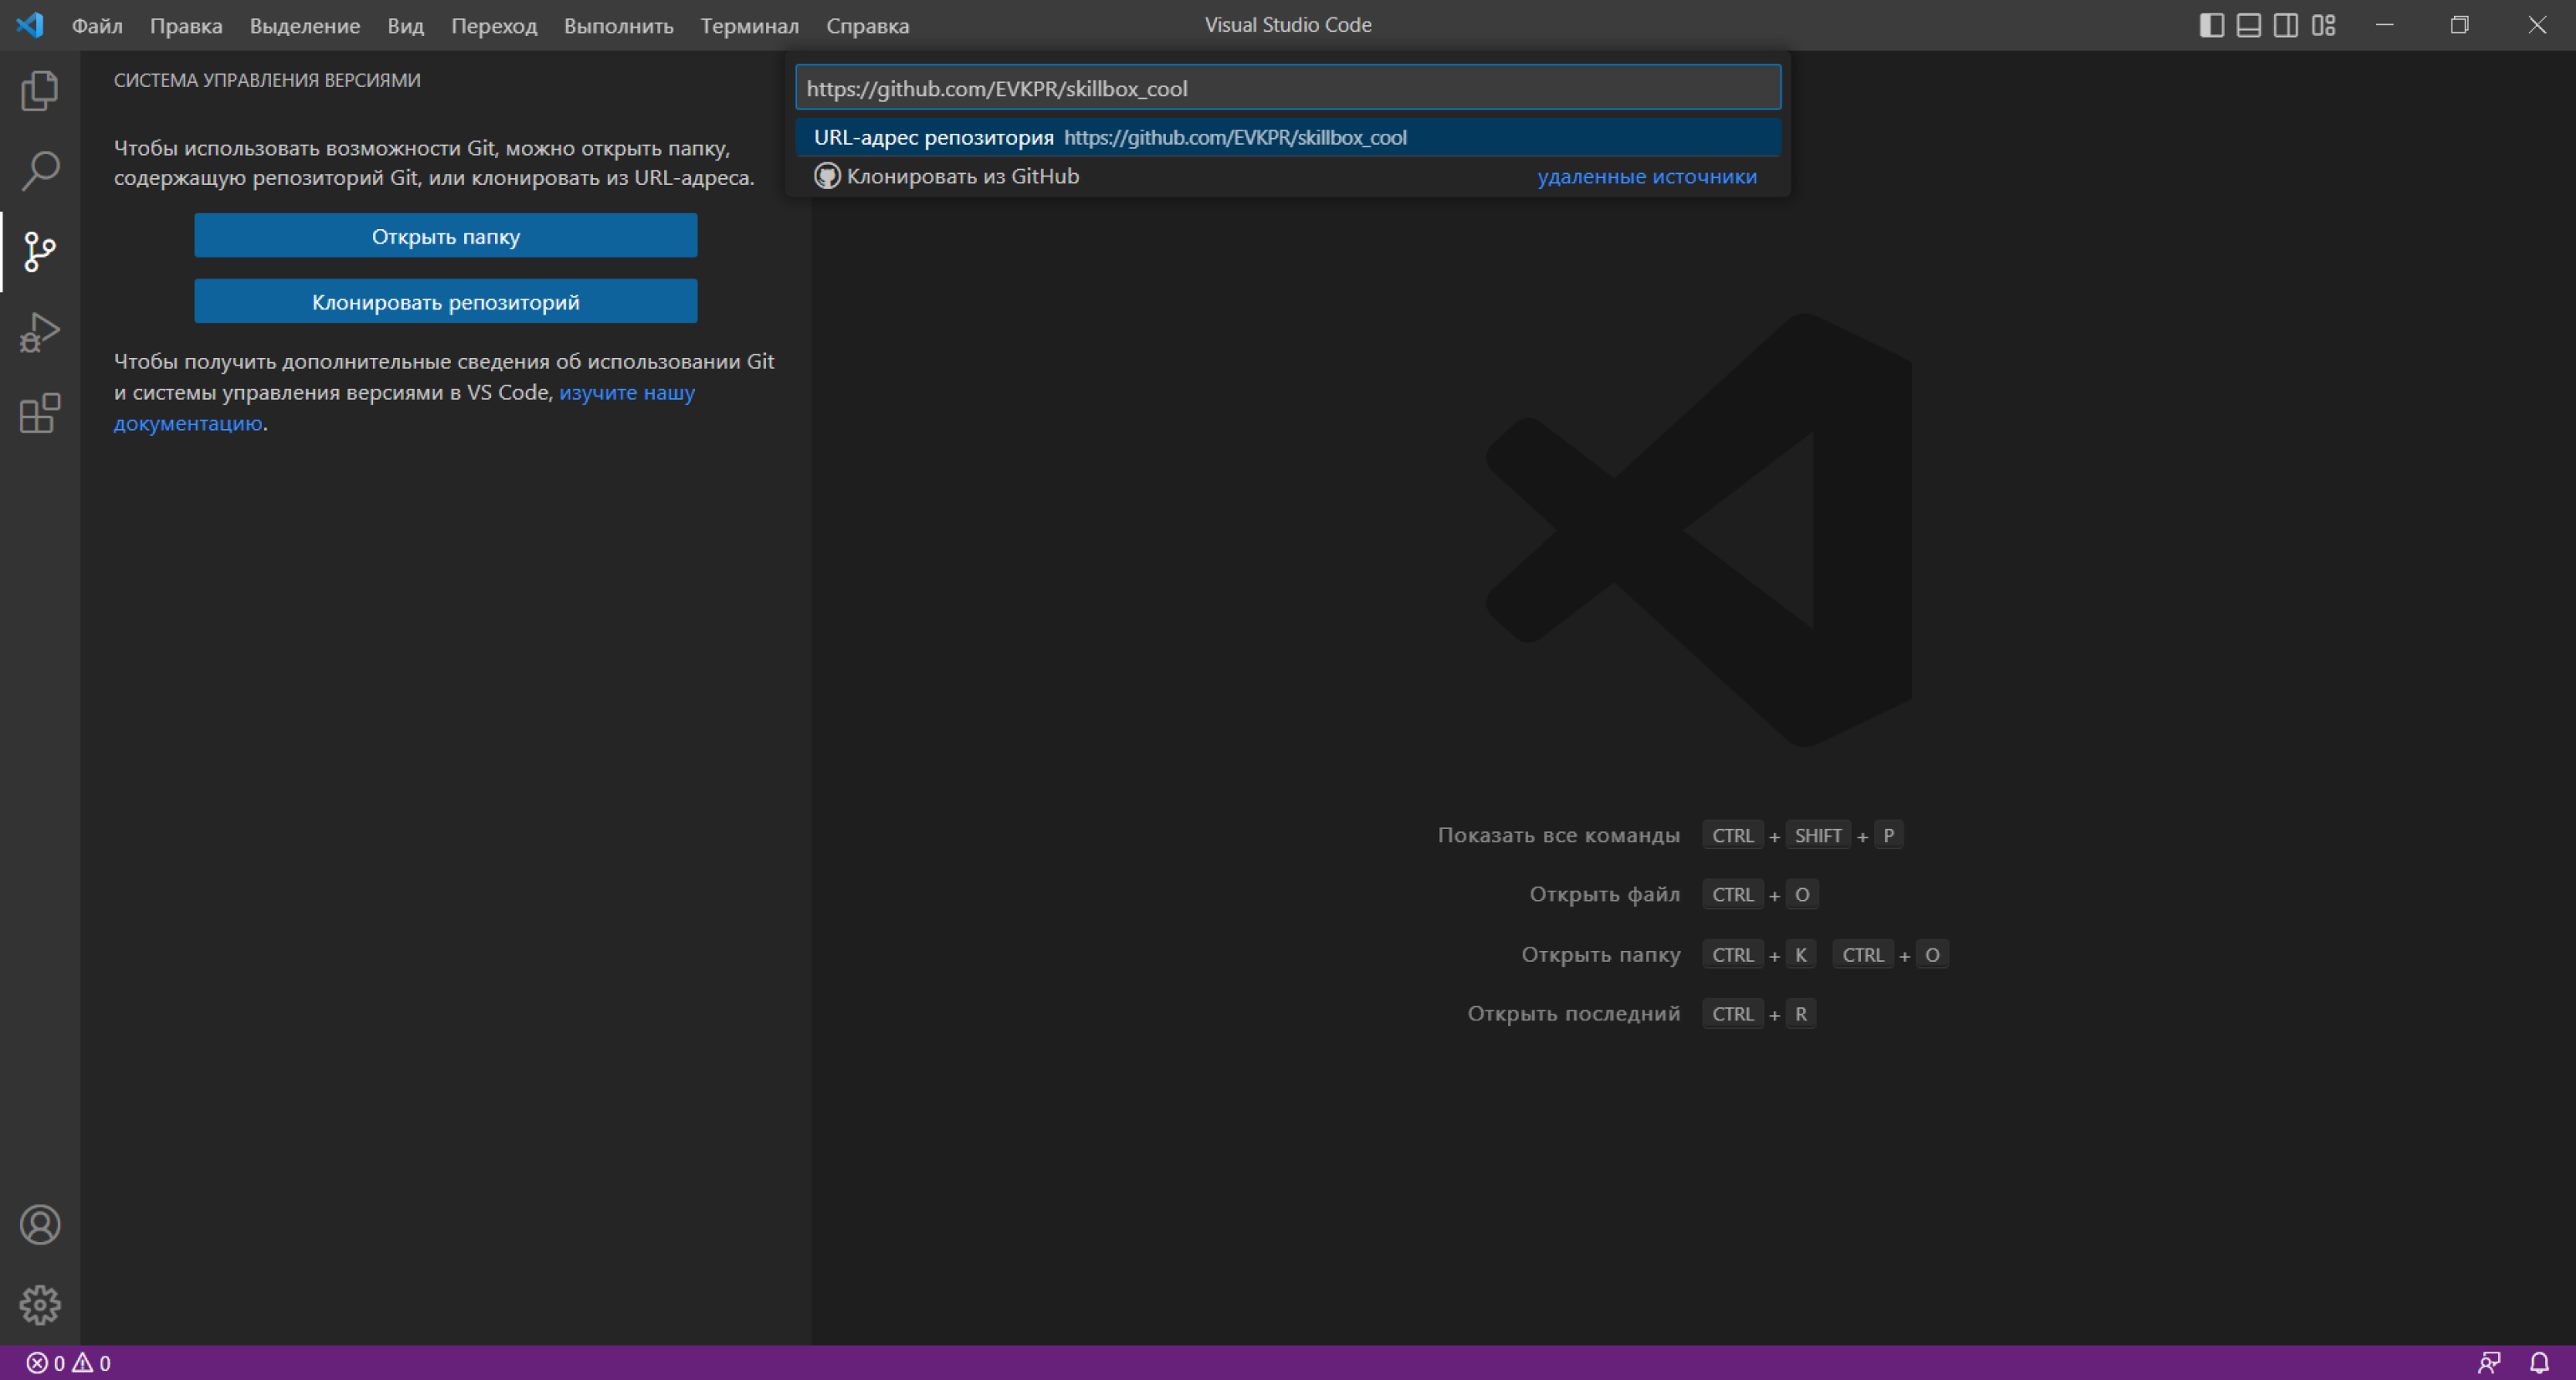Select the Source Control icon

pyautogui.click(x=40, y=251)
